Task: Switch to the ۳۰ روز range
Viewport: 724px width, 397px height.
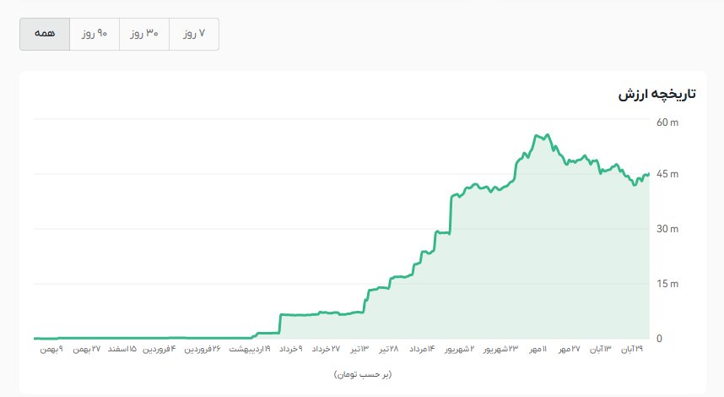Action: pos(144,34)
